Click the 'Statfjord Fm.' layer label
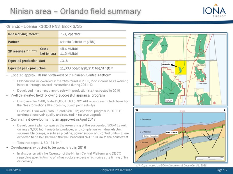 165,149
